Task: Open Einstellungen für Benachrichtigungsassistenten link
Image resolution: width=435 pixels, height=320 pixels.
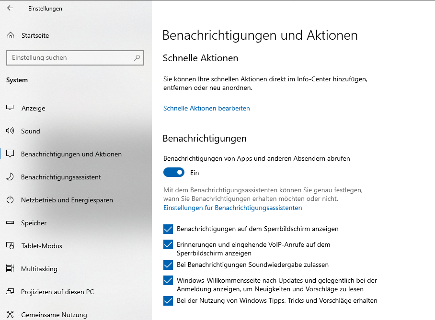Action: [x=232, y=208]
